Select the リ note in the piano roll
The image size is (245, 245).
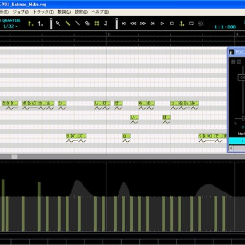pyautogui.click(x=68, y=136)
